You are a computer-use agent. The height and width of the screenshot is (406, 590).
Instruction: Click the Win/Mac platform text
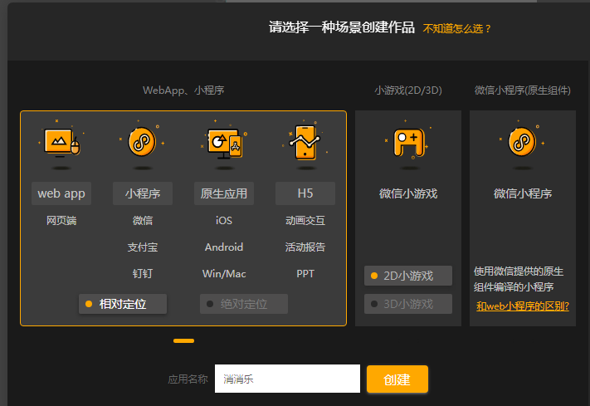(224, 273)
